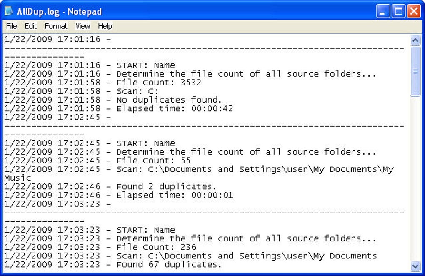Open the Help menu

click(105, 26)
